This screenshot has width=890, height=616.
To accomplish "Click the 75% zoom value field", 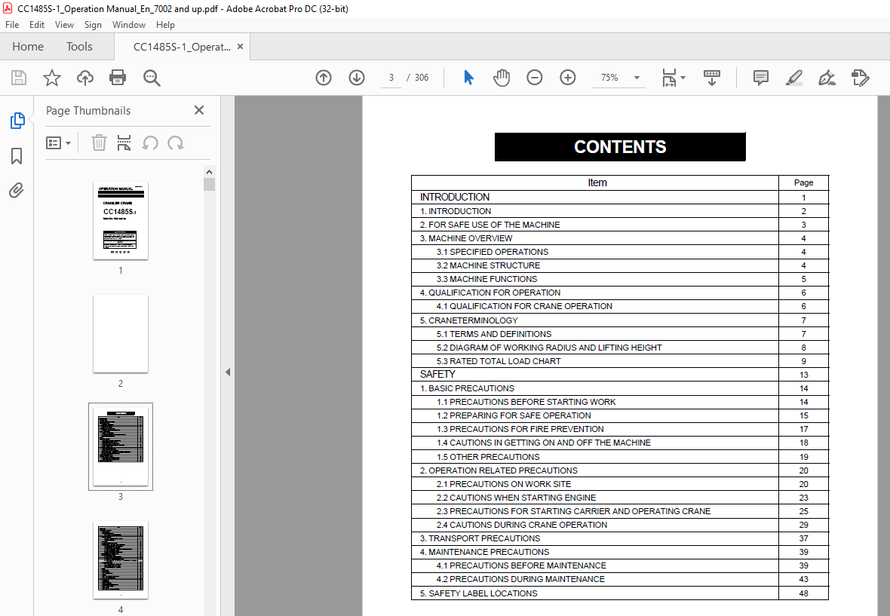I will point(609,78).
